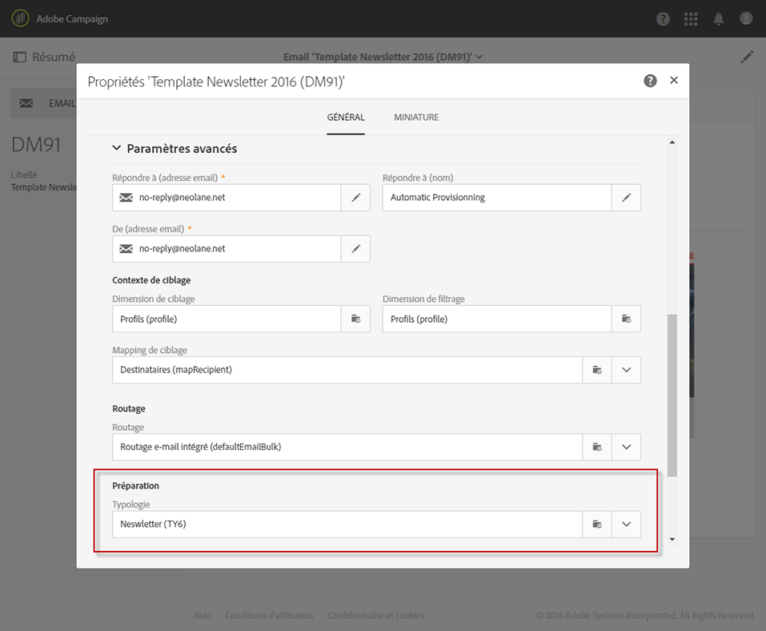Open Mapping de ciblage dropdown
766x631 pixels.
coord(626,370)
